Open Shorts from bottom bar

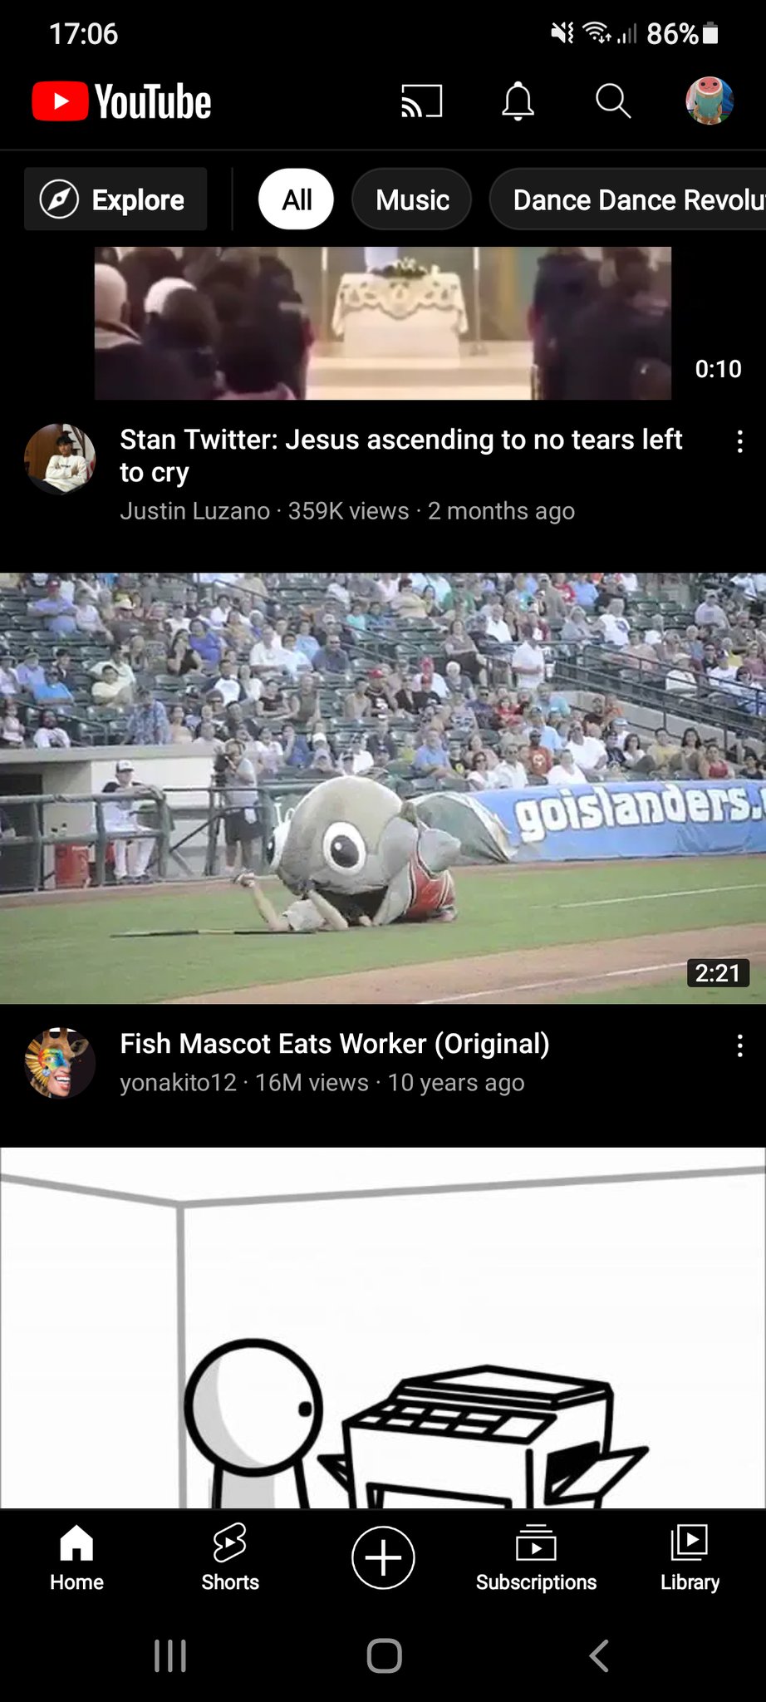coord(230,1557)
